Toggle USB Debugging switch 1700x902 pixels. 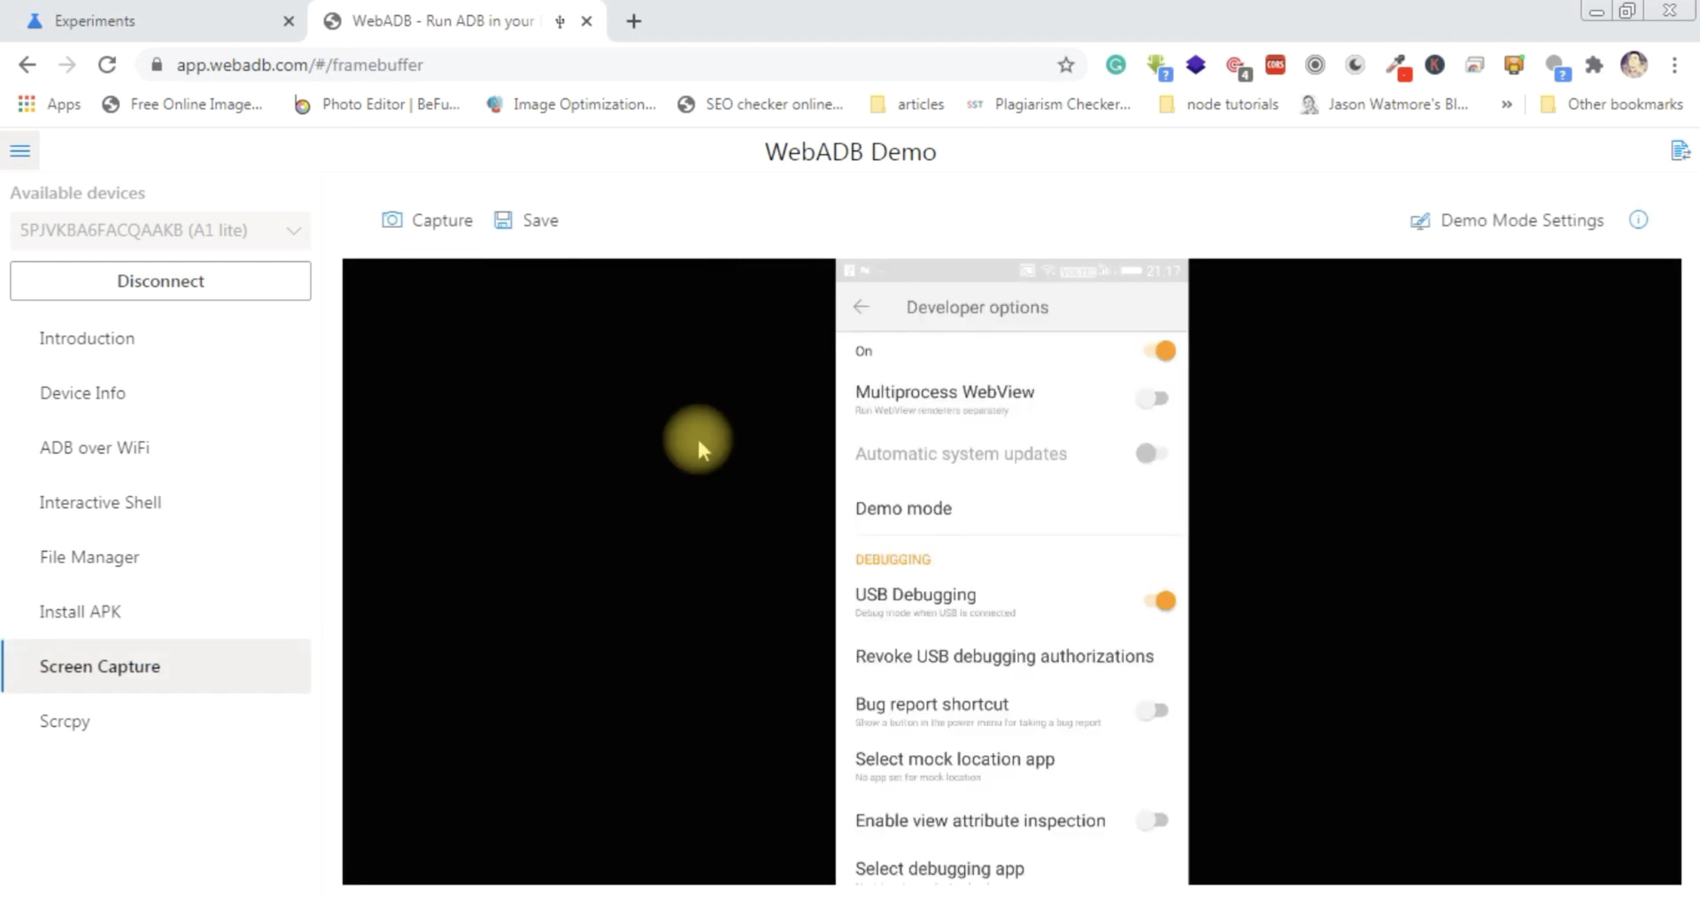[1161, 601]
